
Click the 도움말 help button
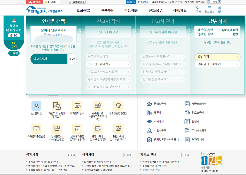pyautogui.click(x=14, y=53)
